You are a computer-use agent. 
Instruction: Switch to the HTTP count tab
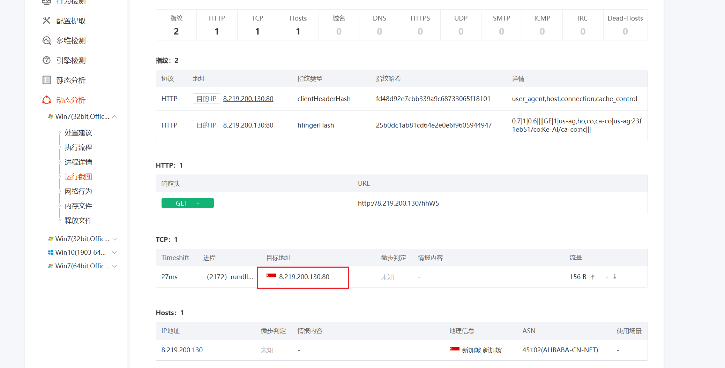217,25
